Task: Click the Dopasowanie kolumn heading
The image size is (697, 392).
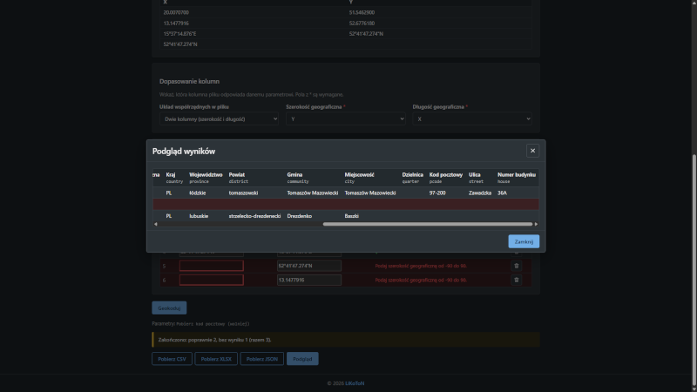Action: [189, 81]
